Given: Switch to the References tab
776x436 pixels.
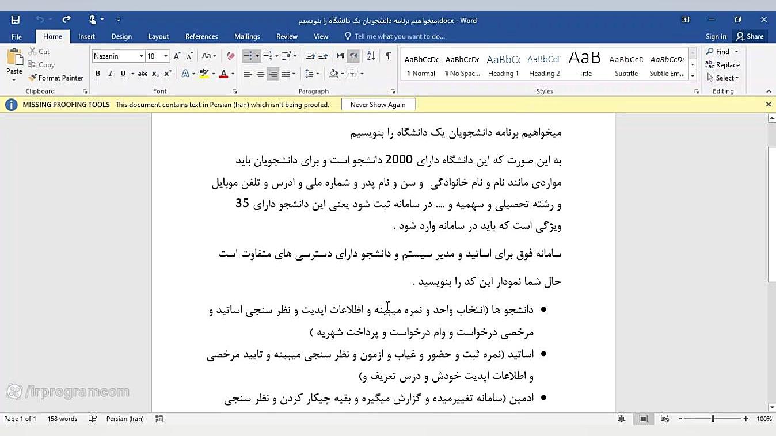Looking at the screenshot, I should click(x=201, y=36).
